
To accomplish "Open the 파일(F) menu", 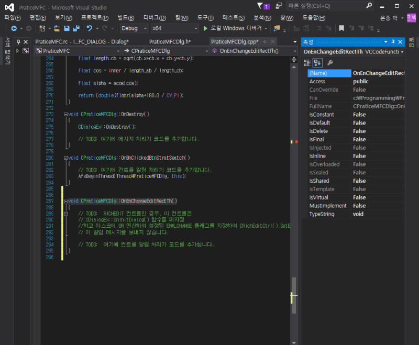I will (x=12, y=18).
